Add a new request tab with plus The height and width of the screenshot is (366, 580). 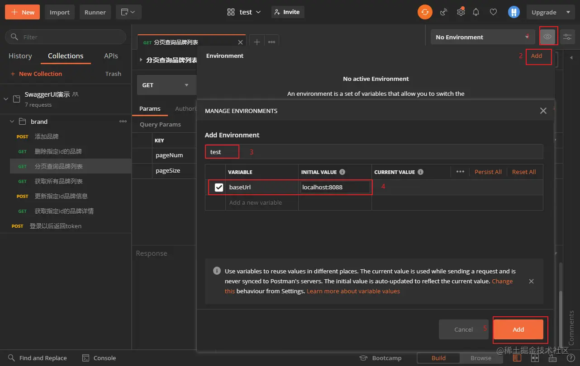[257, 42]
